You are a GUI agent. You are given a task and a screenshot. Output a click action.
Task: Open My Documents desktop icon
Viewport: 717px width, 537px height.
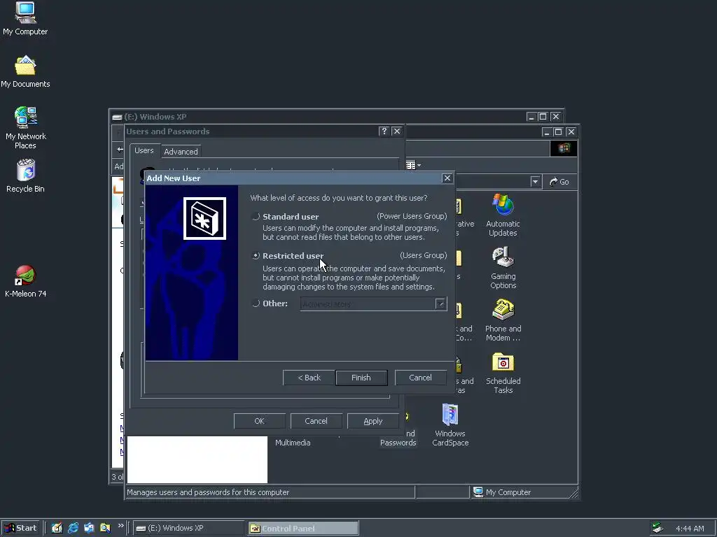(25, 72)
